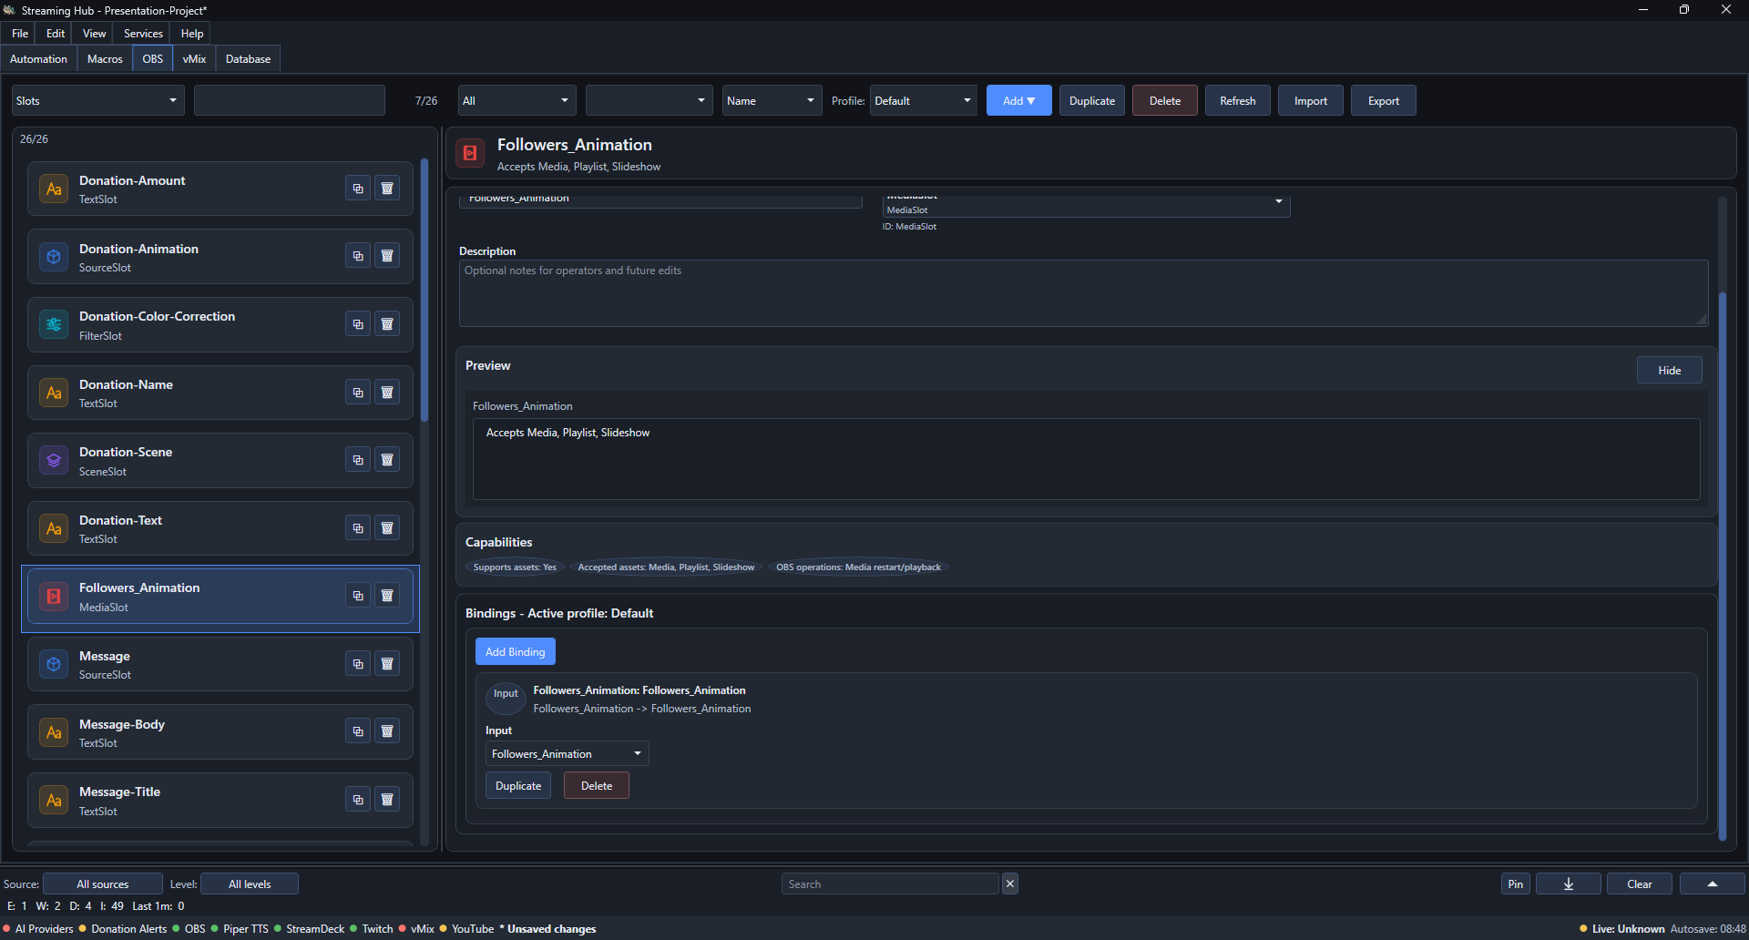Click the copy icon next to Donation-Name

point(358,393)
